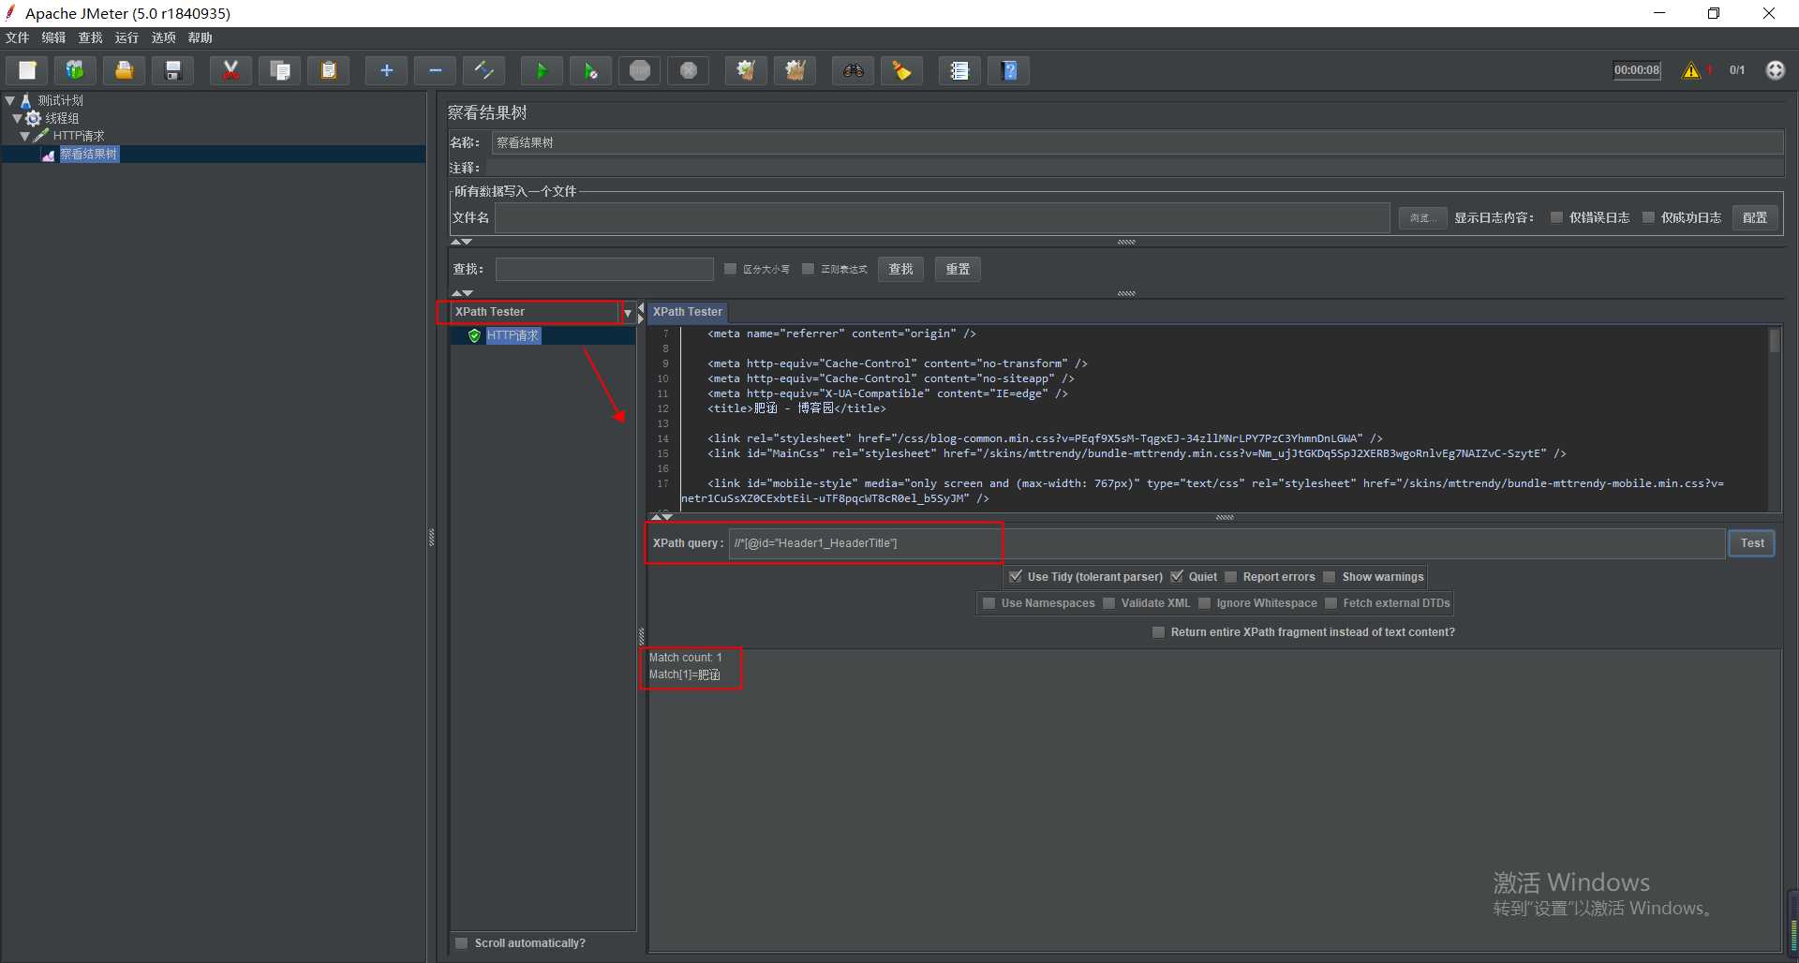1799x963 pixels.
Task: Click the 查找 search button
Action: [x=900, y=269]
